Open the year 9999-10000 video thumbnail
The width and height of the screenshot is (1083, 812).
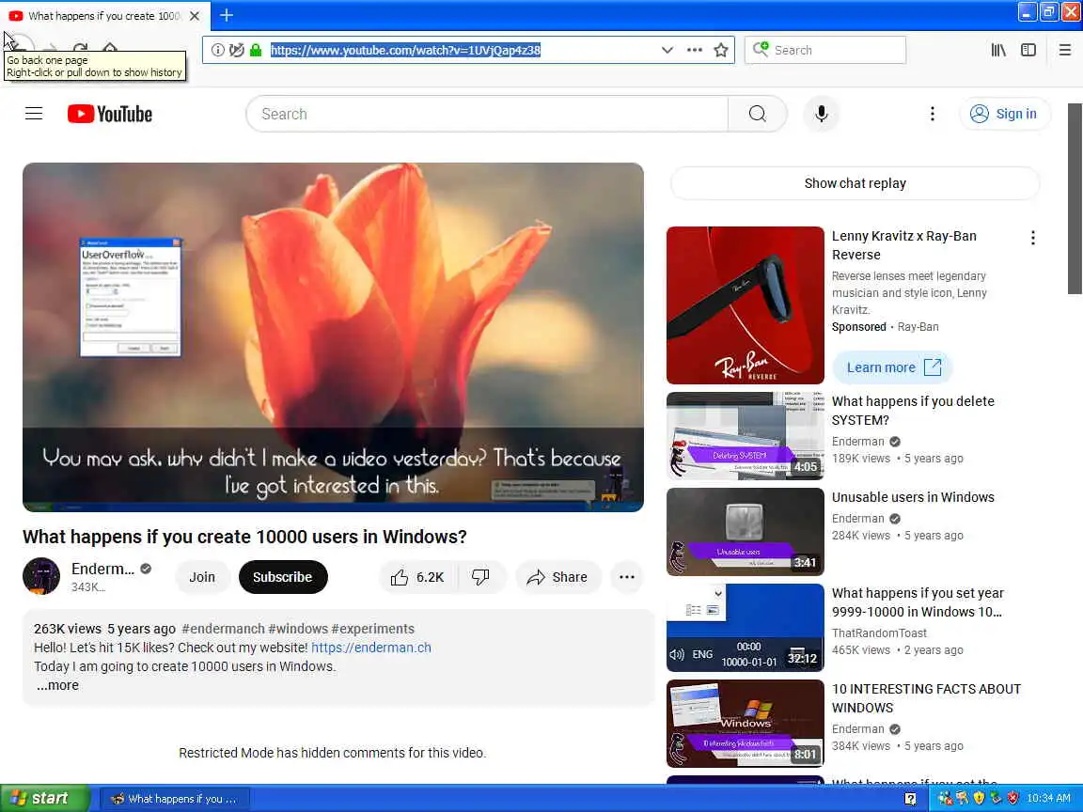[x=746, y=628]
